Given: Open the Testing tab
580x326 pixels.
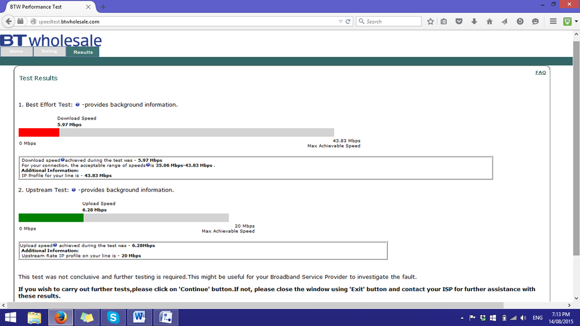Looking at the screenshot, I should tap(49, 52).
